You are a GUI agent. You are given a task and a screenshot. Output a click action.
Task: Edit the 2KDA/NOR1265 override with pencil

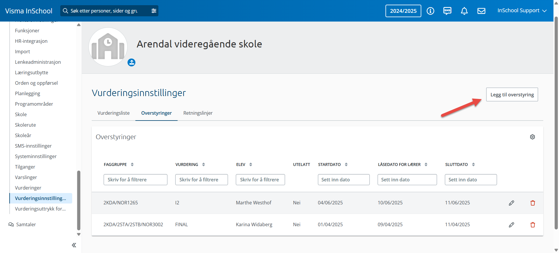[x=512, y=203]
